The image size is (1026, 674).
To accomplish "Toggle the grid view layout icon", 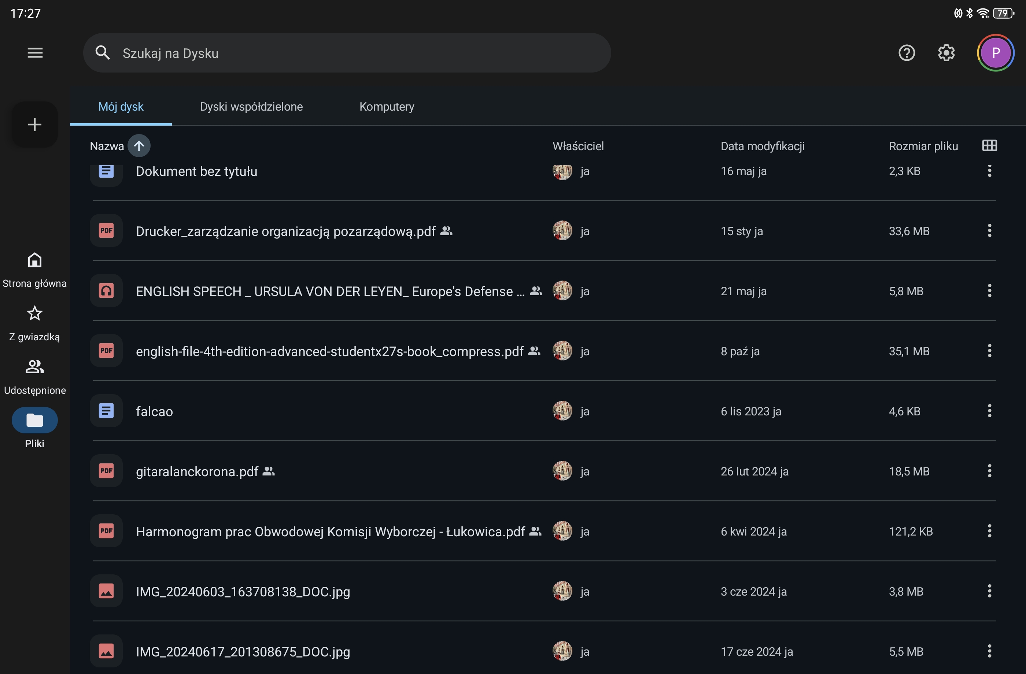I will [x=989, y=146].
